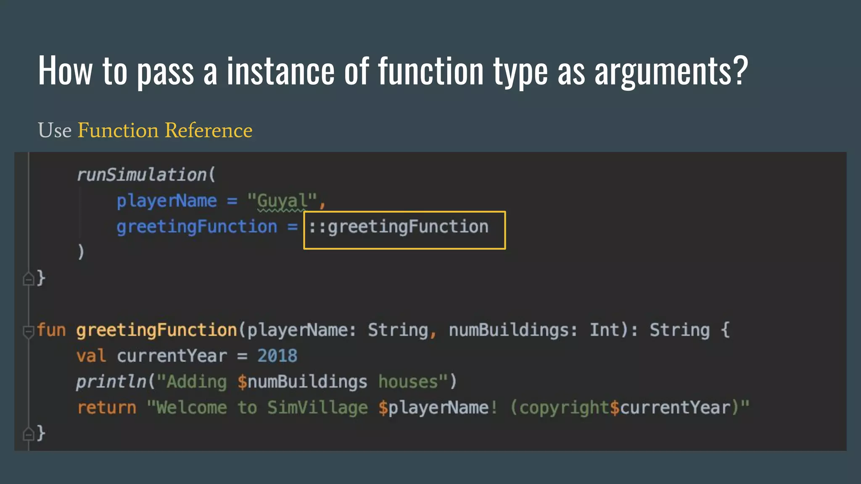Click the Int parameter type

point(605,330)
